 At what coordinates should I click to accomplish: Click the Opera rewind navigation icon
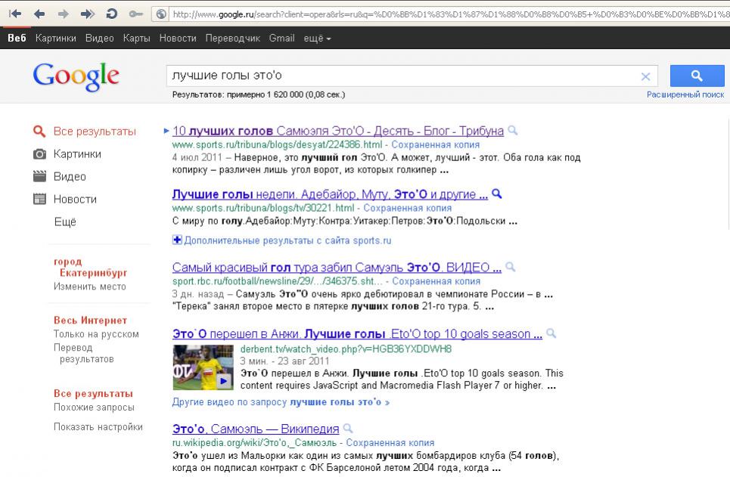click(15, 14)
